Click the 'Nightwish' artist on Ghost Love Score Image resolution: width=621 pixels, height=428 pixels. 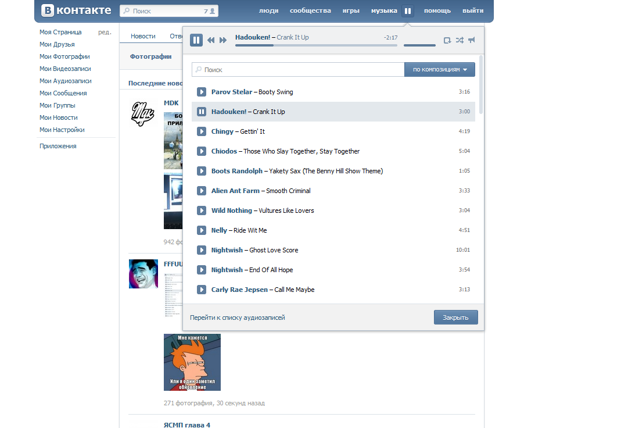point(227,250)
